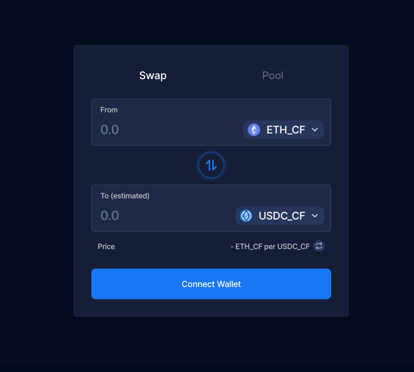Click the USDC_CF token name text
The image size is (414, 372).
click(282, 216)
